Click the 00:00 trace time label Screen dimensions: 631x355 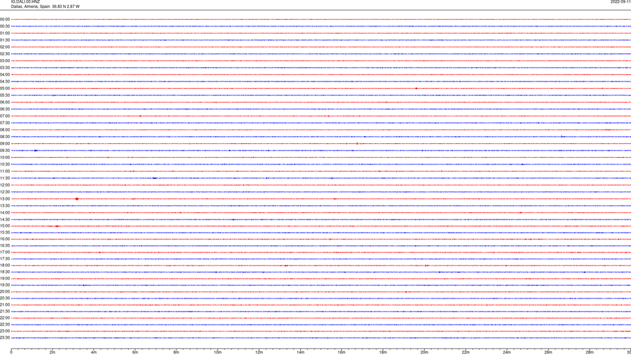pyautogui.click(x=5, y=19)
